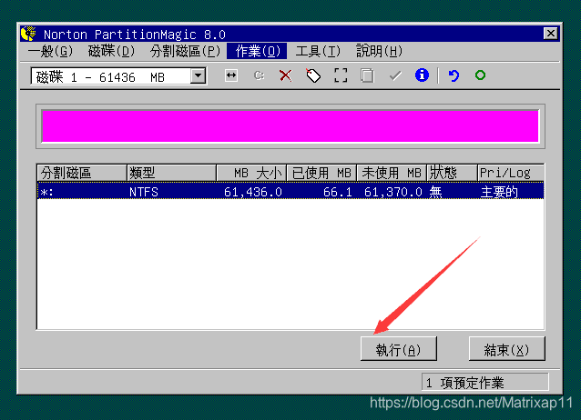Click the 未使用 MB column header
The width and height of the screenshot is (581, 420).
tap(392, 173)
